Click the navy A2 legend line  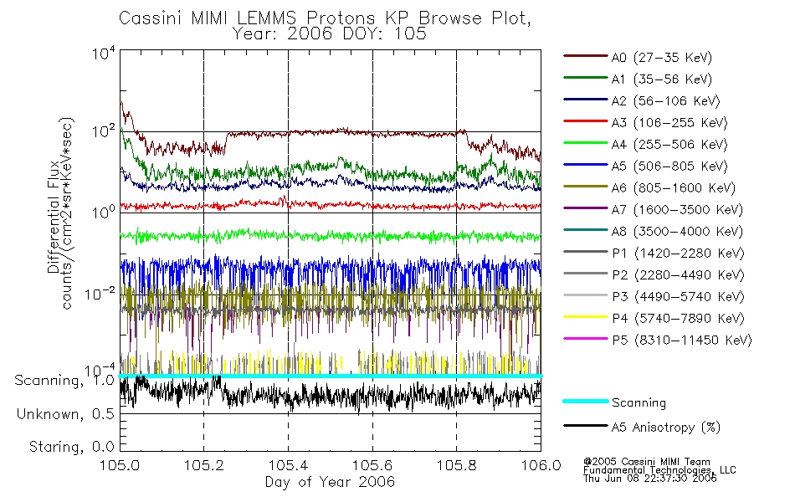tap(586, 100)
